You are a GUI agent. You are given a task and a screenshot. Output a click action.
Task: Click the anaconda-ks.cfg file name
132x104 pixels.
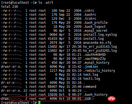coord(97,43)
